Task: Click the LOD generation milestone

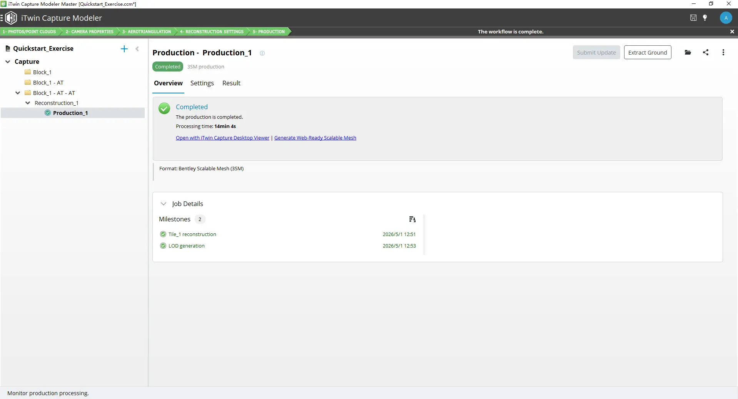Action: pyautogui.click(x=187, y=246)
